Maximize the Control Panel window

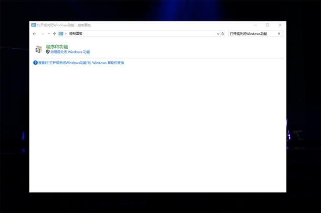coord(267,25)
